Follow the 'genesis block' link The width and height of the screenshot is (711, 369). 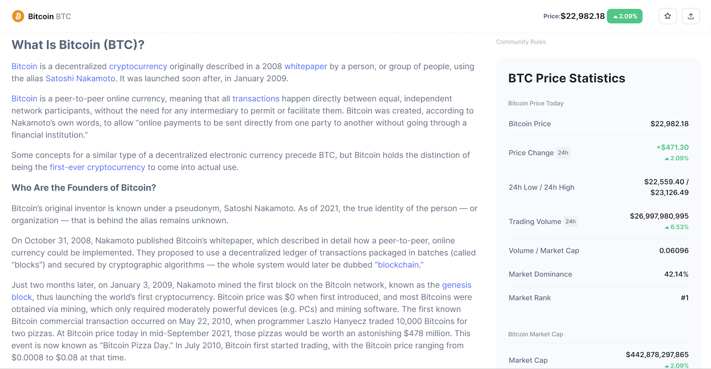point(456,285)
